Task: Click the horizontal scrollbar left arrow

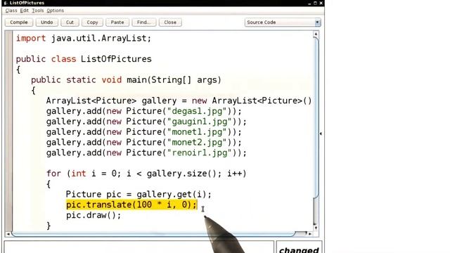Action: pyautogui.click(x=8, y=234)
